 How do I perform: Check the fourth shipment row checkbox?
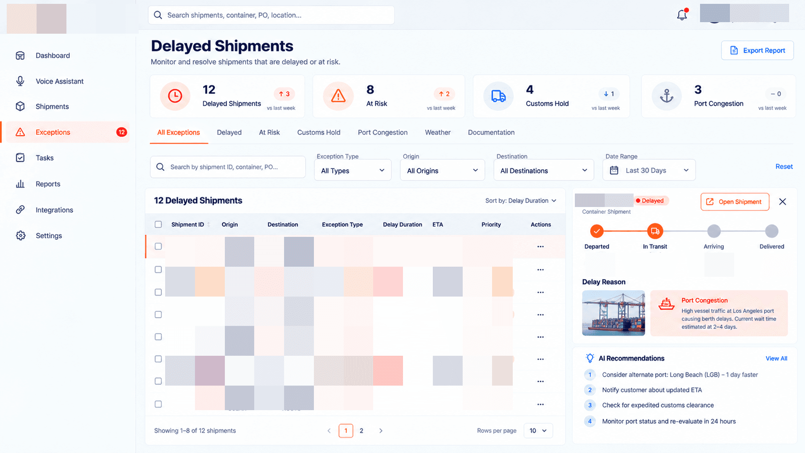coord(158,314)
